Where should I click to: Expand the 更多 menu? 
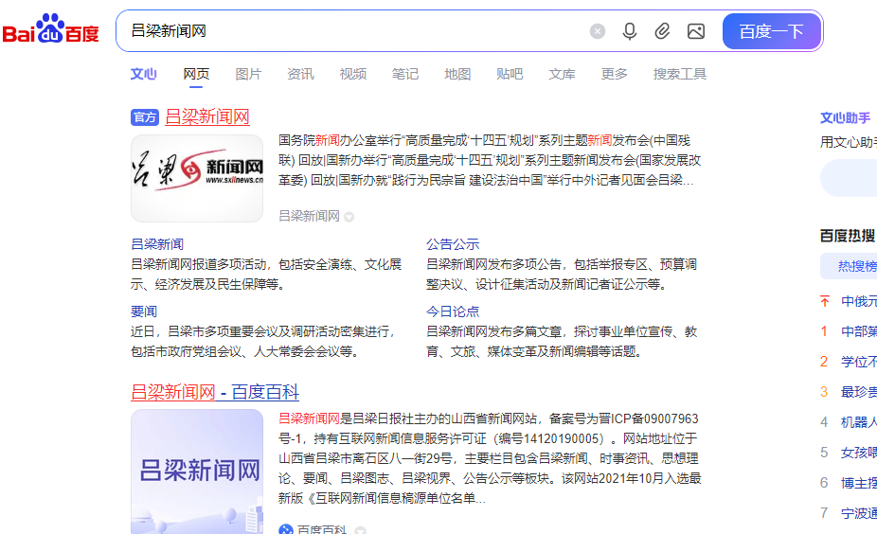(614, 74)
